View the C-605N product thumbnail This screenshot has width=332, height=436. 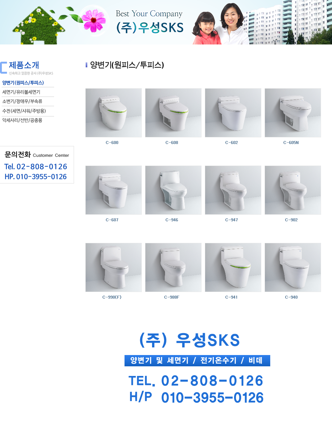pyautogui.click(x=293, y=113)
